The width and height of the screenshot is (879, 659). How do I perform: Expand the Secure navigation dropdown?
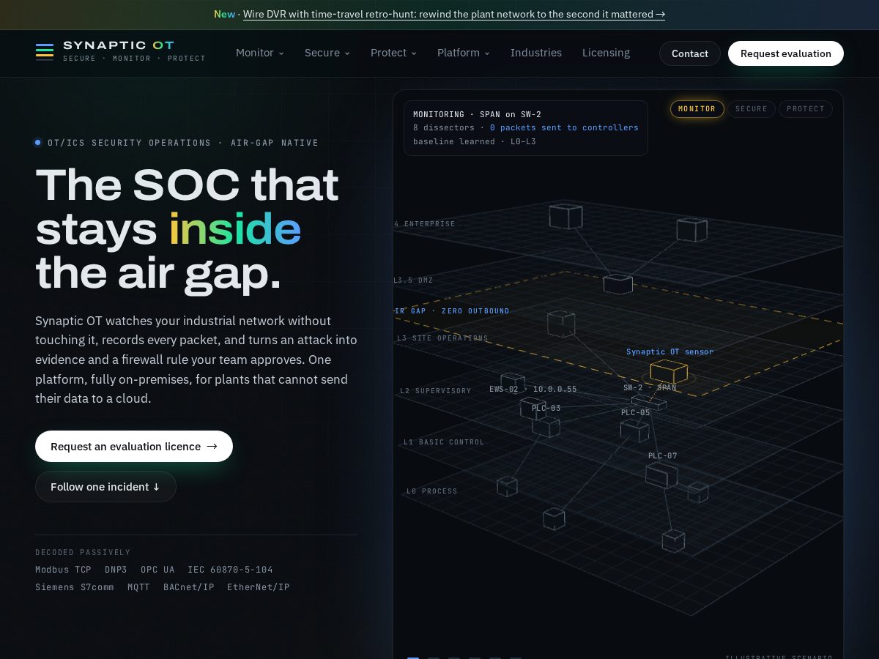pyautogui.click(x=327, y=53)
